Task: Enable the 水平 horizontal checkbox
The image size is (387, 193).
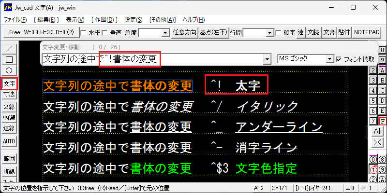Action: (x=83, y=32)
